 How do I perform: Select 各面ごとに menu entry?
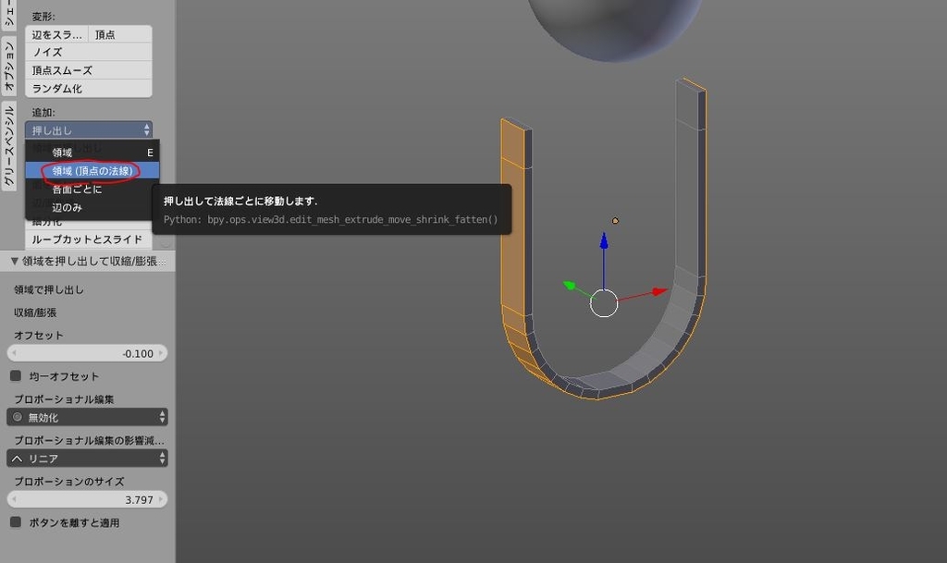[92, 189]
